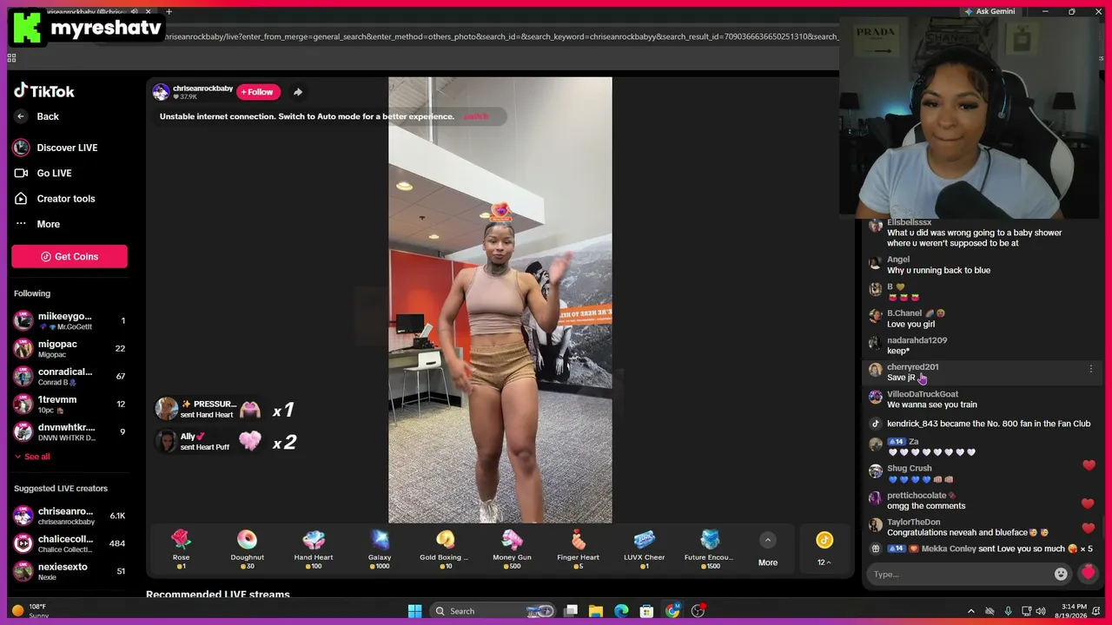Send the Finger Heart gift
Image resolution: width=1112 pixels, height=625 pixels.
pos(578,549)
